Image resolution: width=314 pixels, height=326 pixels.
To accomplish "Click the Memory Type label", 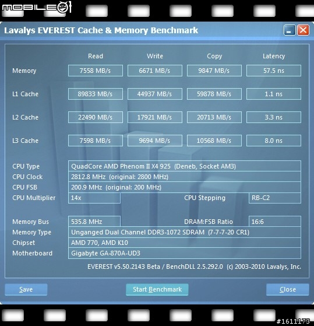I will (31, 232).
